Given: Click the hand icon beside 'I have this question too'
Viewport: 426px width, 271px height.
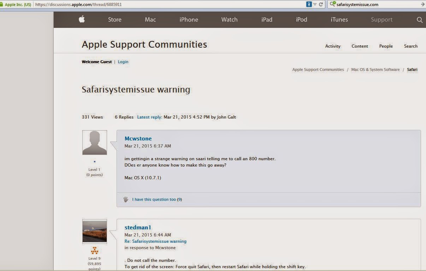Looking at the screenshot, I should (x=126, y=199).
